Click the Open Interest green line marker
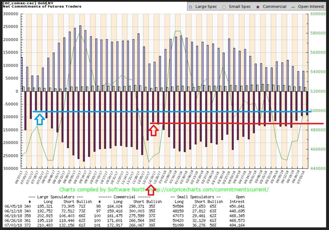The height and width of the screenshot is (230, 329). point(293,7)
